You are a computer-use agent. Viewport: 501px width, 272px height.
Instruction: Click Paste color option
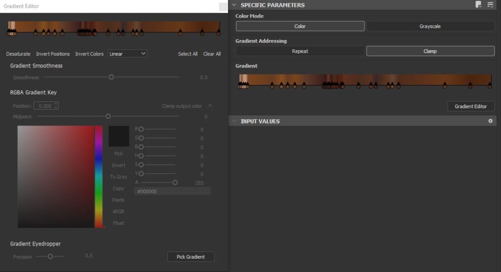[118, 200]
